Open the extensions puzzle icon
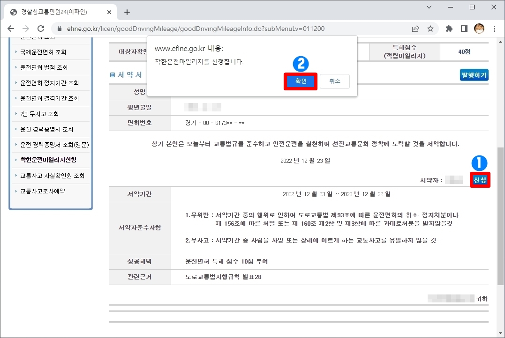The image size is (505, 338). pyautogui.click(x=449, y=29)
